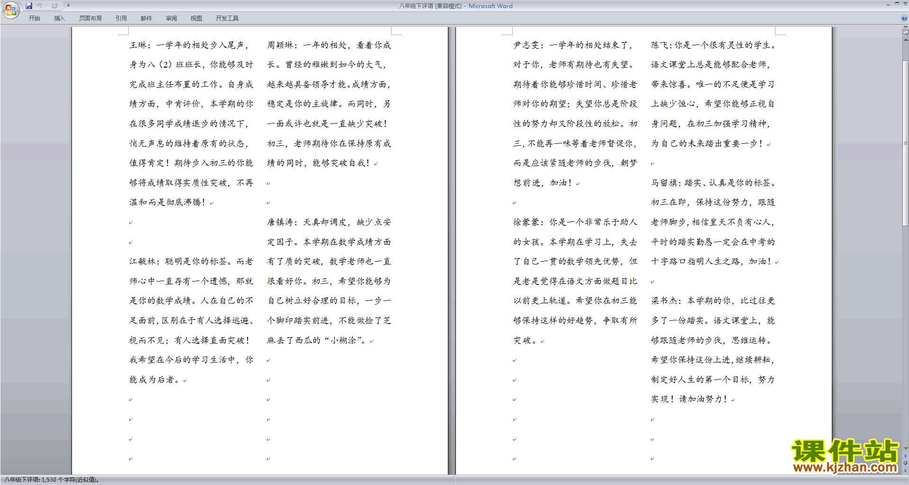Click the line starting with "唐镇涛：天真却调皮"
The image size is (909, 485).
point(329,222)
